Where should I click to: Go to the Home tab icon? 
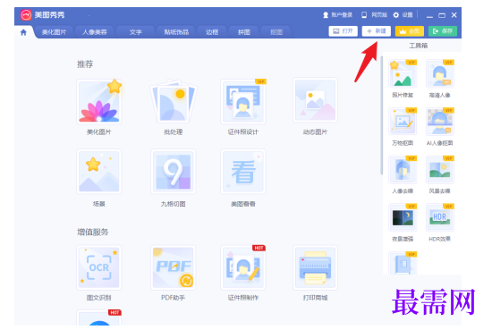23,32
